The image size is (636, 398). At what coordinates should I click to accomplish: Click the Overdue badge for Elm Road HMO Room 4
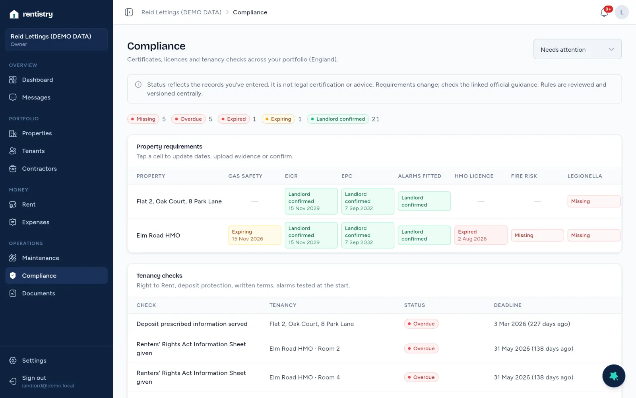click(421, 377)
